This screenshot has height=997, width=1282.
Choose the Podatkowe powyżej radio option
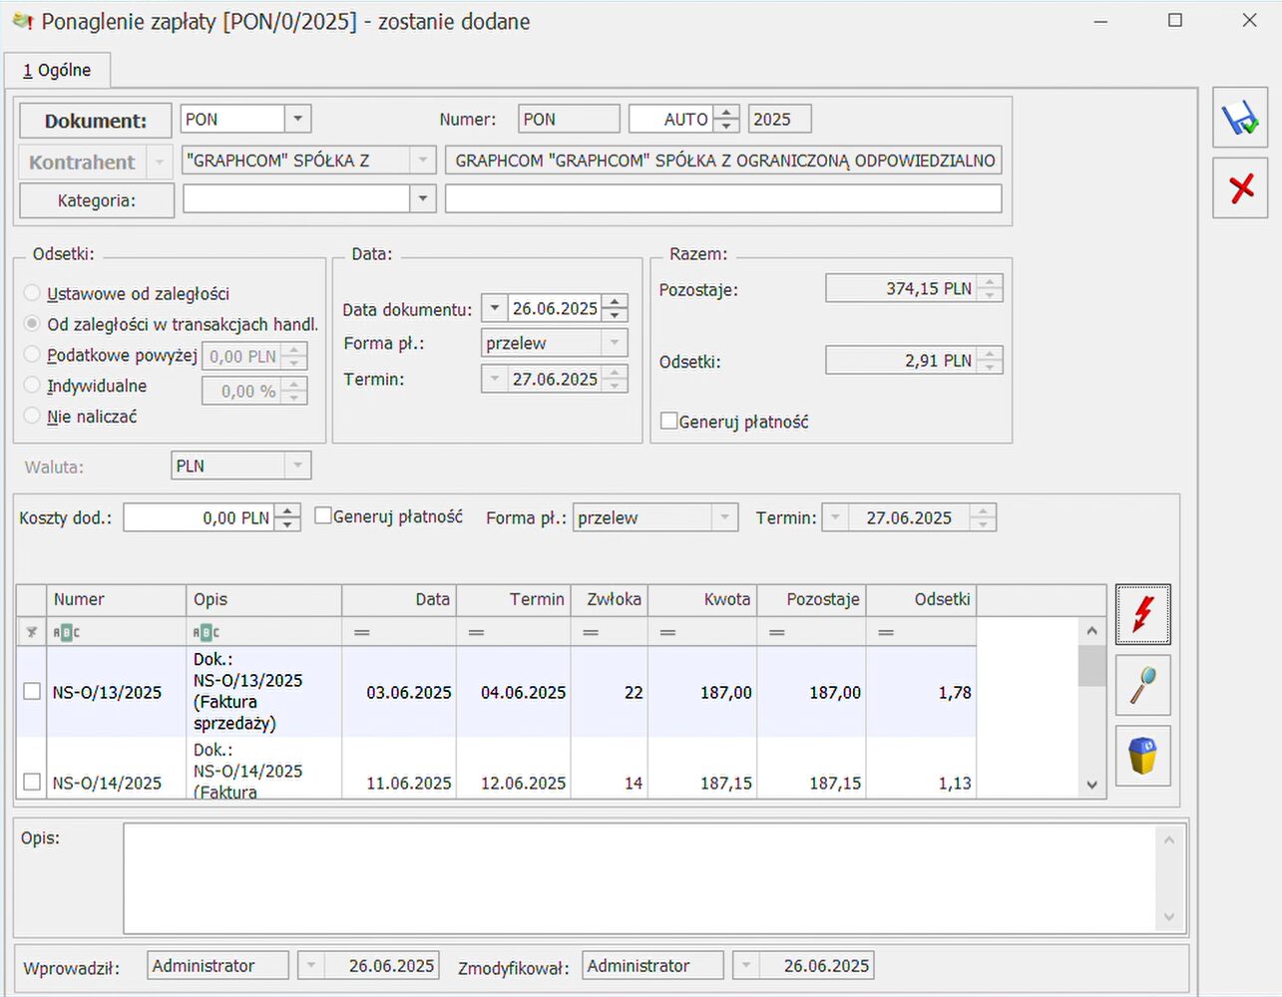coord(33,355)
